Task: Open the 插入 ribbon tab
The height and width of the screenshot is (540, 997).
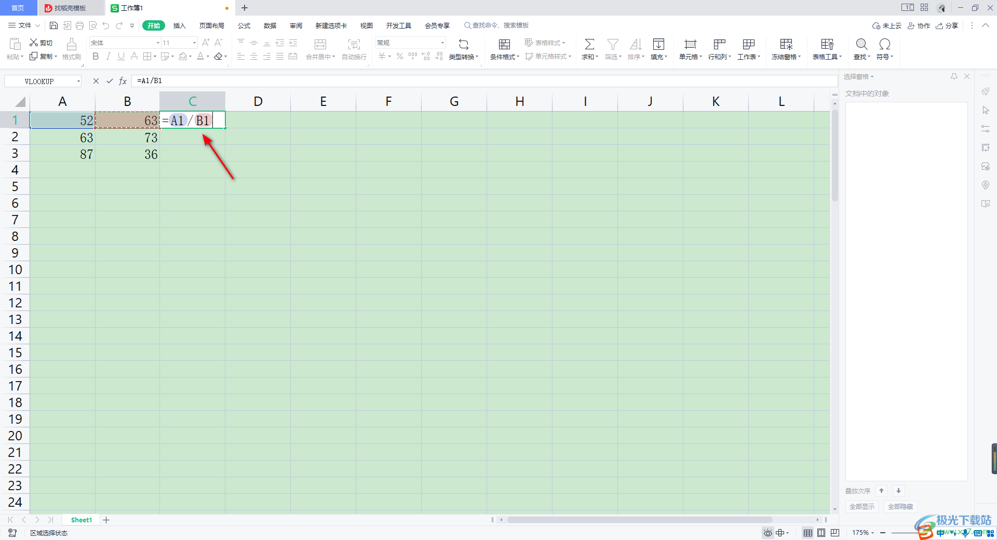Action: [x=179, y=25]
